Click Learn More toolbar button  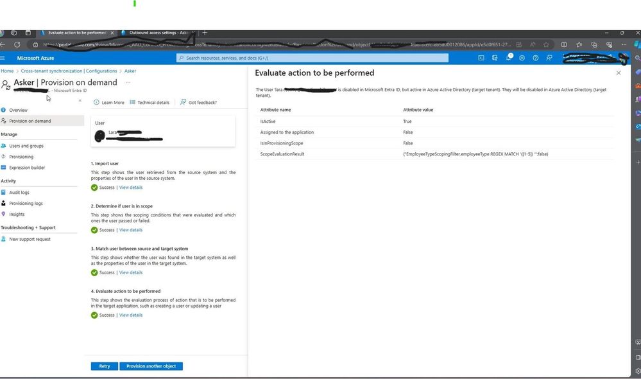click(x=108, y=102)
